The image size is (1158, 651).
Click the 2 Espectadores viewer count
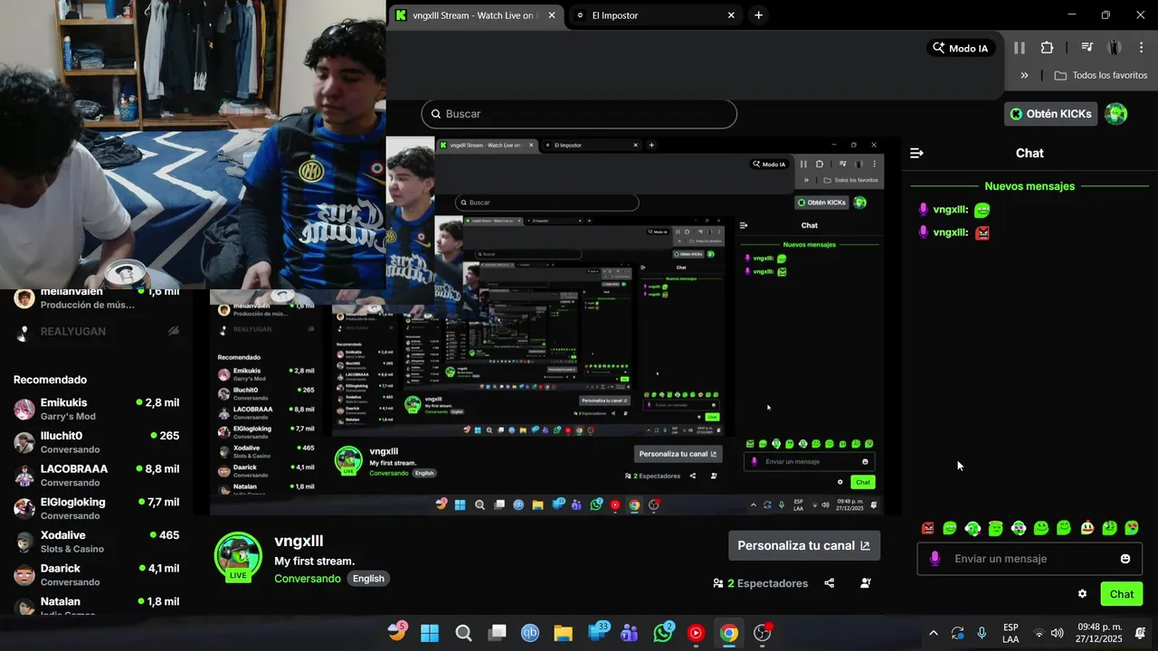pyautogui.click(x=761, y=583)
